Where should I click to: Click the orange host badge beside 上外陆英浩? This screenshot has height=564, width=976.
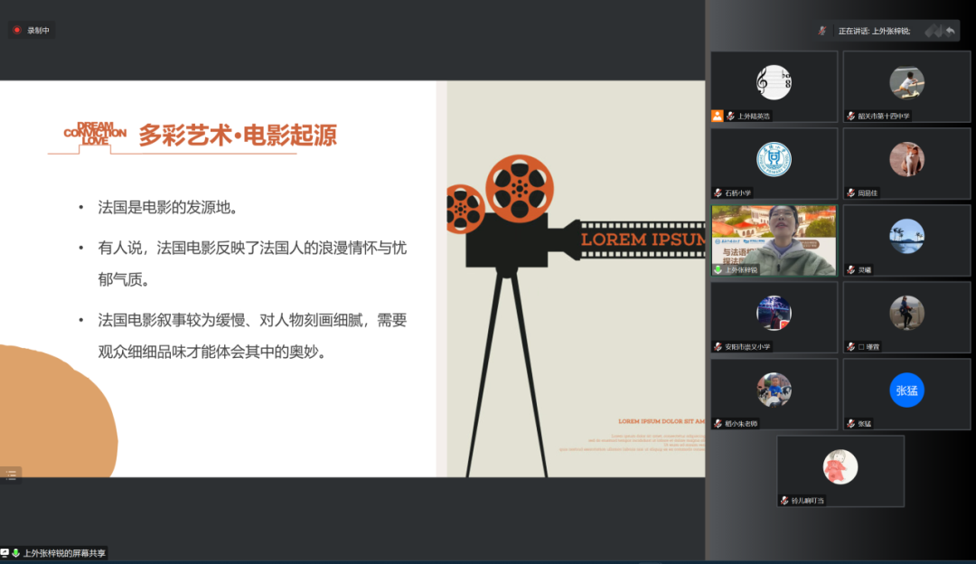pyautogui.click(x=717, y=116)
